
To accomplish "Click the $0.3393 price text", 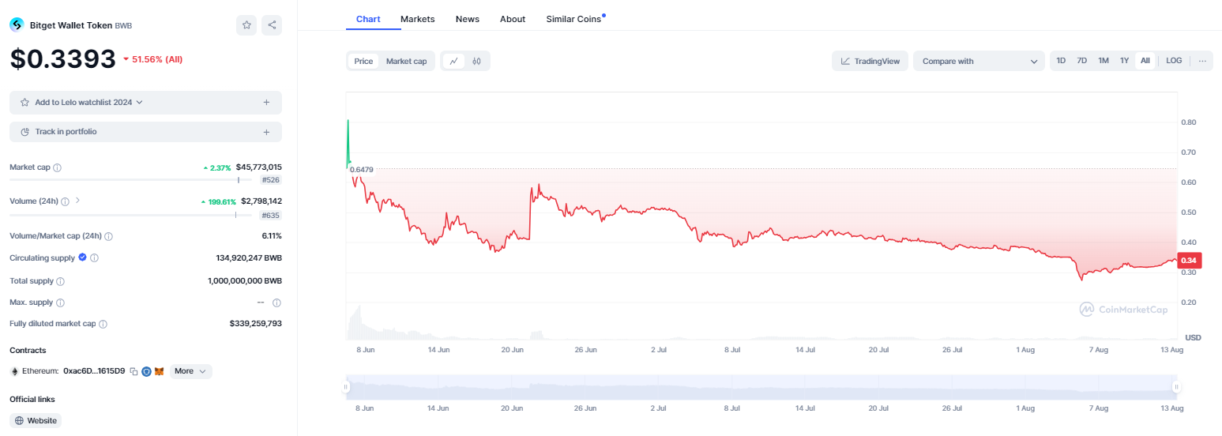I will point(62,59).
